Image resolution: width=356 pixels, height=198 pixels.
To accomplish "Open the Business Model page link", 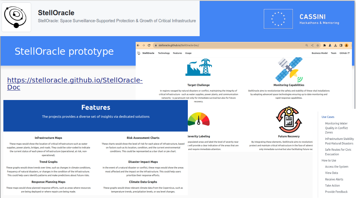I will tap(319, 53).
